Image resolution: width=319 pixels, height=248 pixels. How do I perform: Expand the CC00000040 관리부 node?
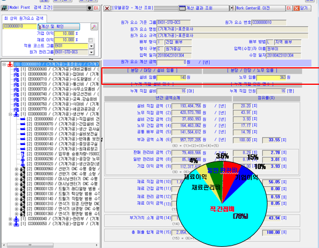(10, 219)
